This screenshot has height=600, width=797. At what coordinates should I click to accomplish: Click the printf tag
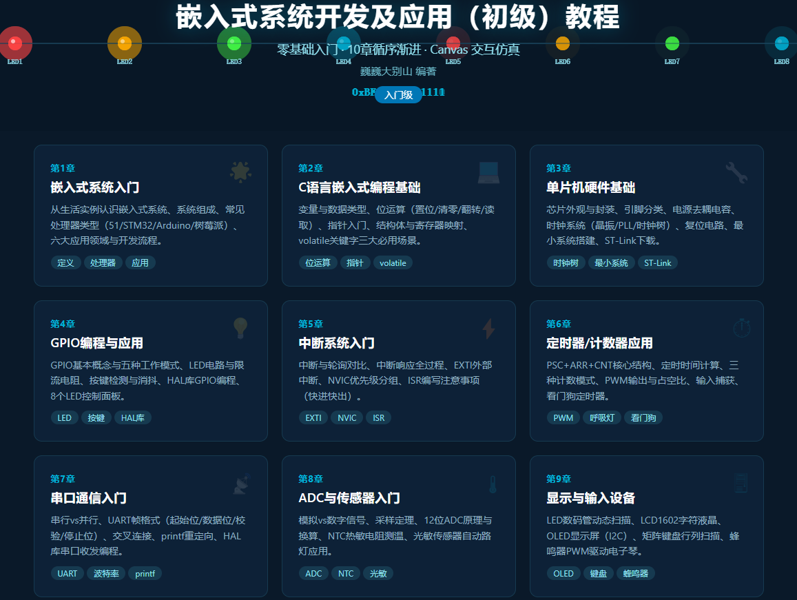(145, 574)
